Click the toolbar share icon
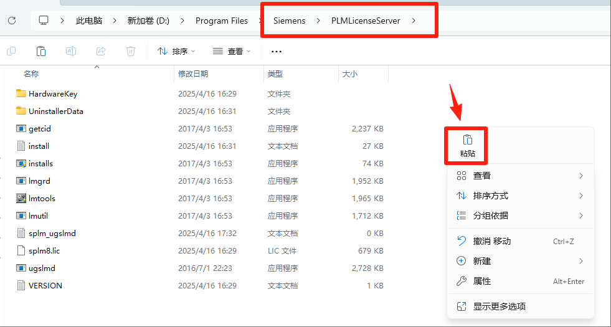This screenshot has height=327, width=611. coord(101,51)
